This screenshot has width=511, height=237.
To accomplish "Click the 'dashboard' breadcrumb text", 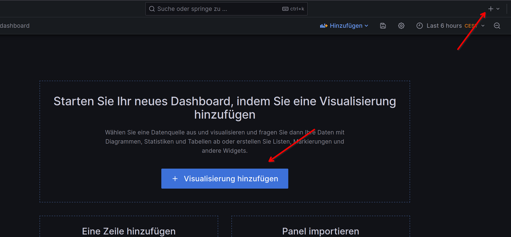I will point(15,26).
